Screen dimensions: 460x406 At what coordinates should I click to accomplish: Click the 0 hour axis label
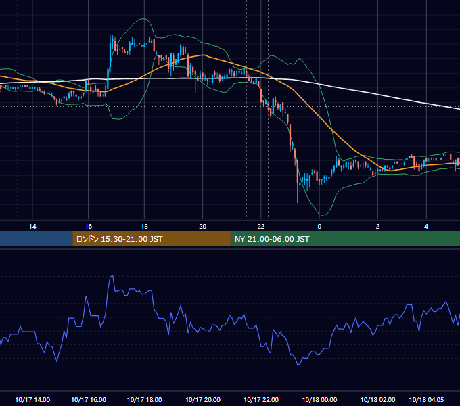pyautogui.click(x=319, y=227)
